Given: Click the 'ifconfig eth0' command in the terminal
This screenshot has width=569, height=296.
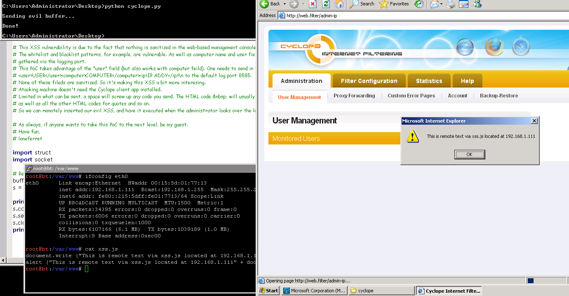Looking at the screenshot, I should (77, 176).
